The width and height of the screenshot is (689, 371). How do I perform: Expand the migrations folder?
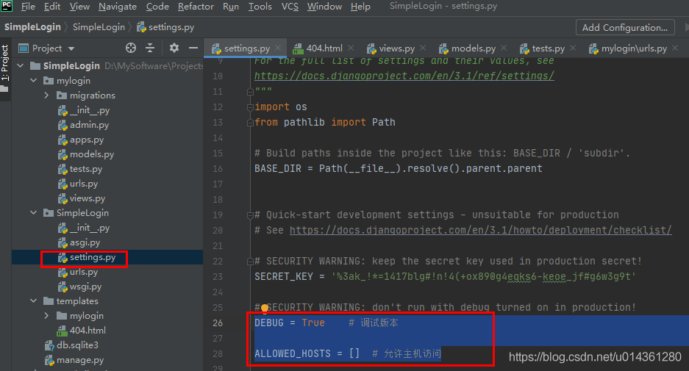(x=46, y=96)
